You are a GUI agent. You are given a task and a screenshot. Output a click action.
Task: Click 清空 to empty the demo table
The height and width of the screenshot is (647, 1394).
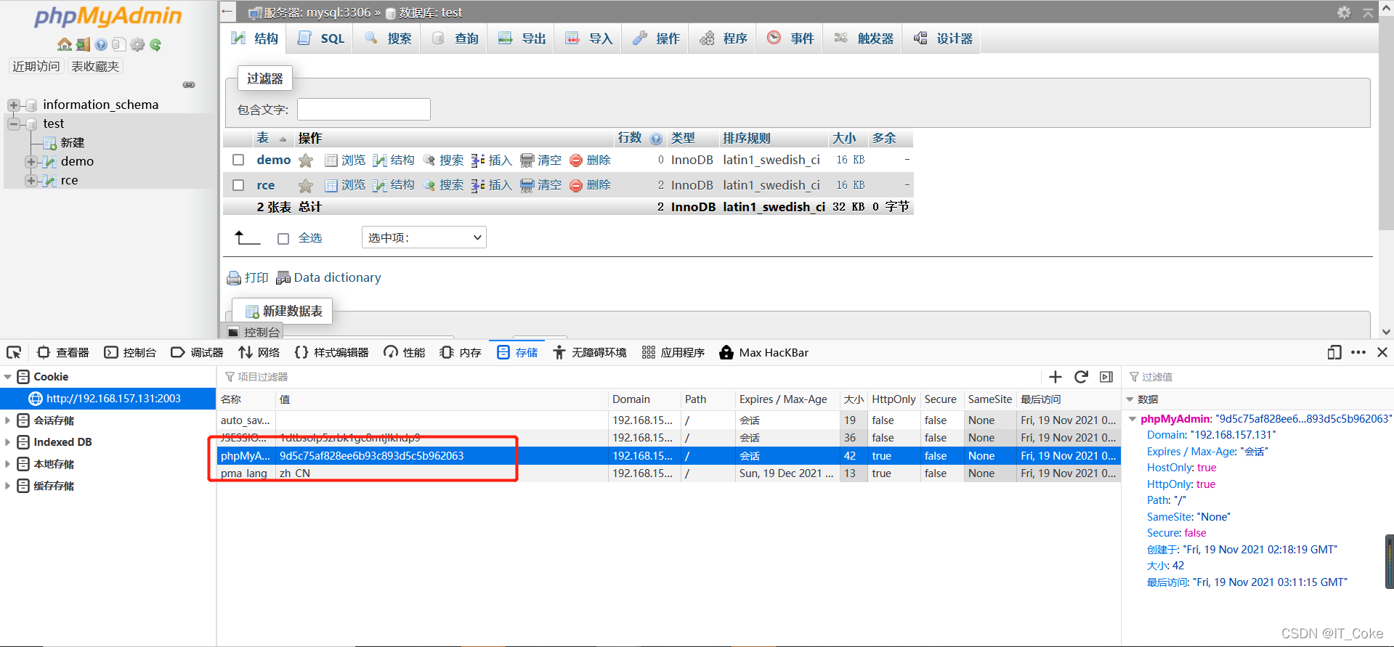[x=541, y=160]
